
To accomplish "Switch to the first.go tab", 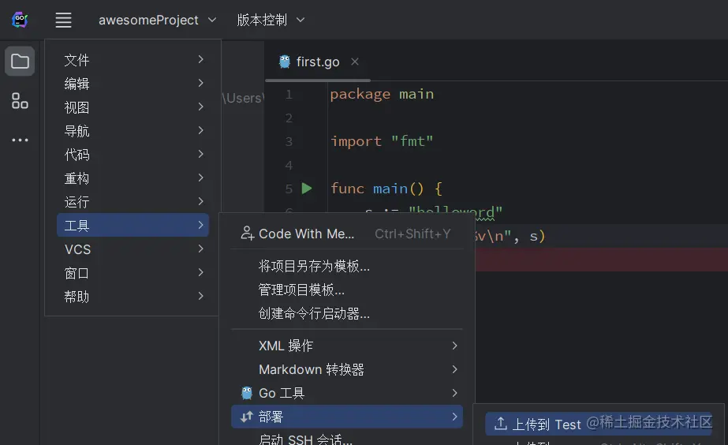I will click(318, 62).
